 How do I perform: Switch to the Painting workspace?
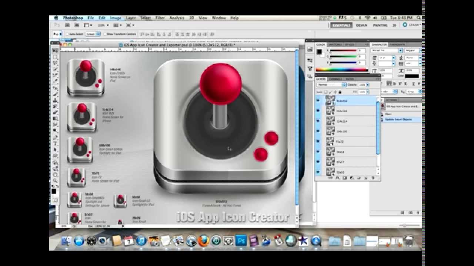click(x=380, y=25)
